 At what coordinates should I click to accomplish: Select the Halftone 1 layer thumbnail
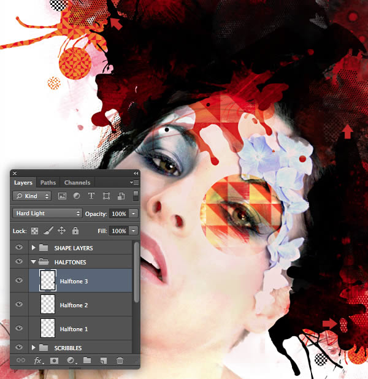(48, 328)
